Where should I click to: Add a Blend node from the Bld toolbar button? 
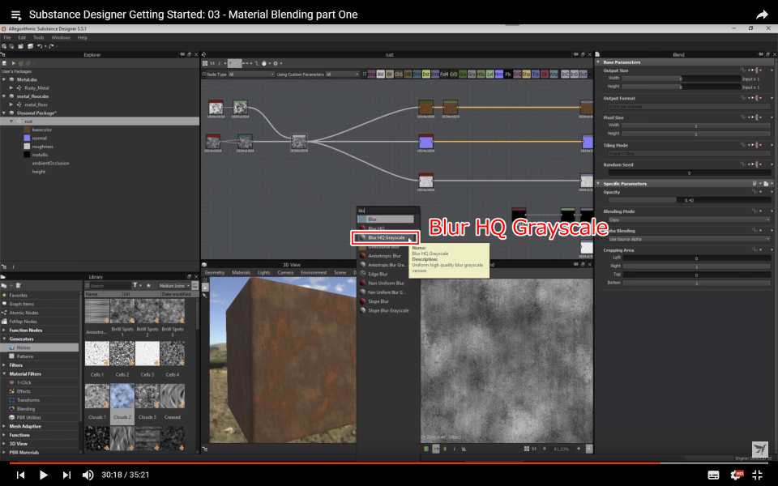pos(381,74)
